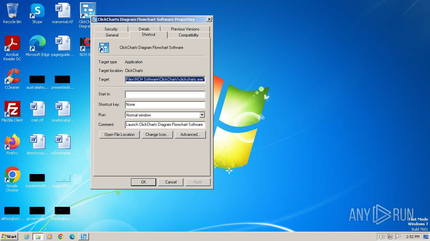Launch FileZilla Client shortcut

point(12,112)
